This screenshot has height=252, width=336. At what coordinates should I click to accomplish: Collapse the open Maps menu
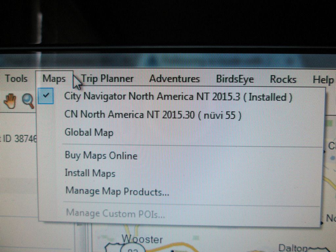(54, 79)
